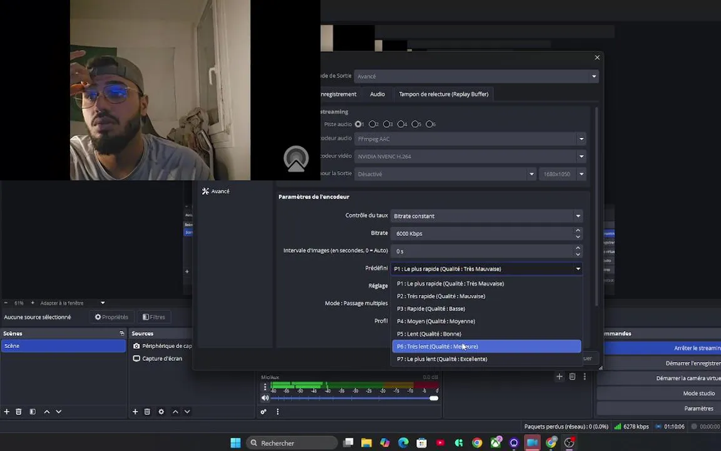This screenshot has height=451, width=721.
Task: Choose preset P2 : Très rapide
Action: 486,296
